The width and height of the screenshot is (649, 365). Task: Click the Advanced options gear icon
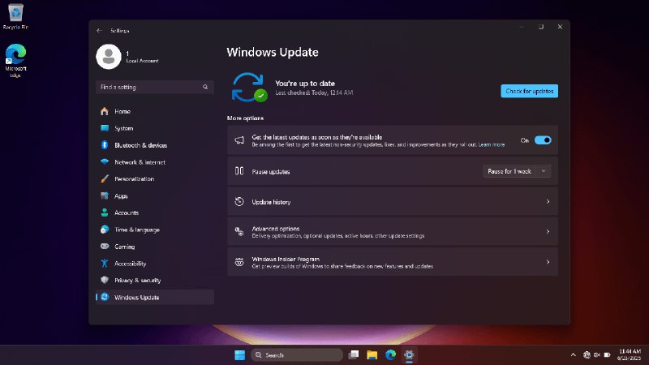(x=239, y=232)
